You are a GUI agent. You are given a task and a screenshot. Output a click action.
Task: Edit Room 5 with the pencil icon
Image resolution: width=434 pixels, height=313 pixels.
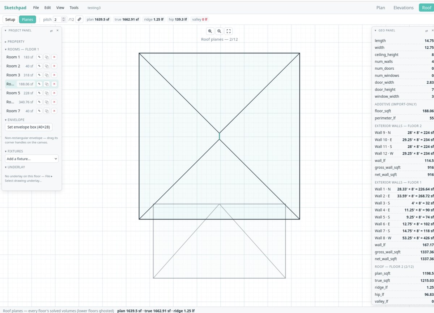pos(39,93)
